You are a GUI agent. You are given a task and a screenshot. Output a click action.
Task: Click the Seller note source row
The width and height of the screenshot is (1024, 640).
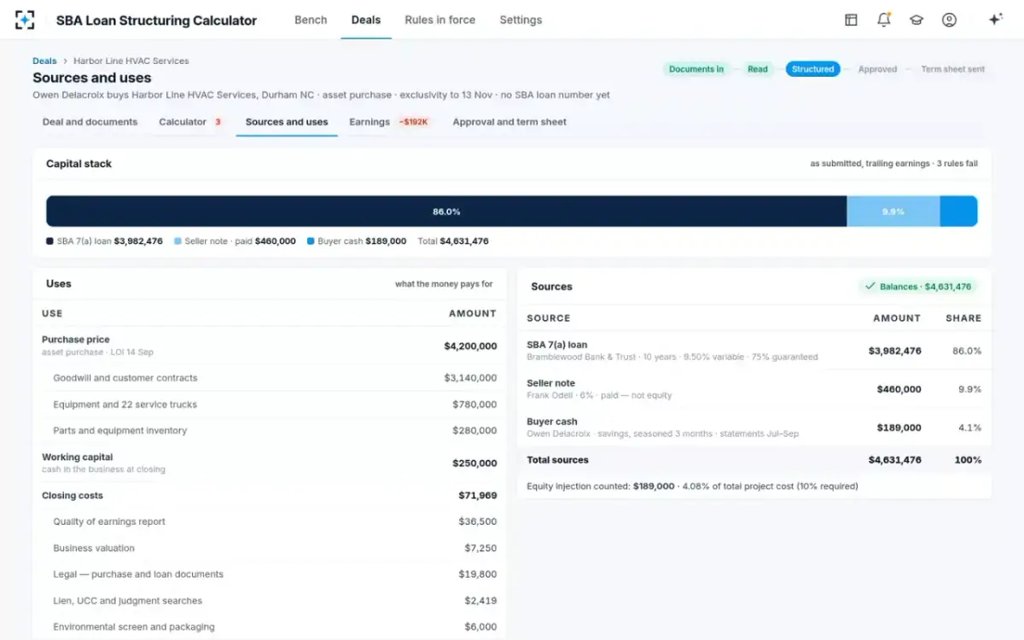pyautogui.click(x=754, y=389)
